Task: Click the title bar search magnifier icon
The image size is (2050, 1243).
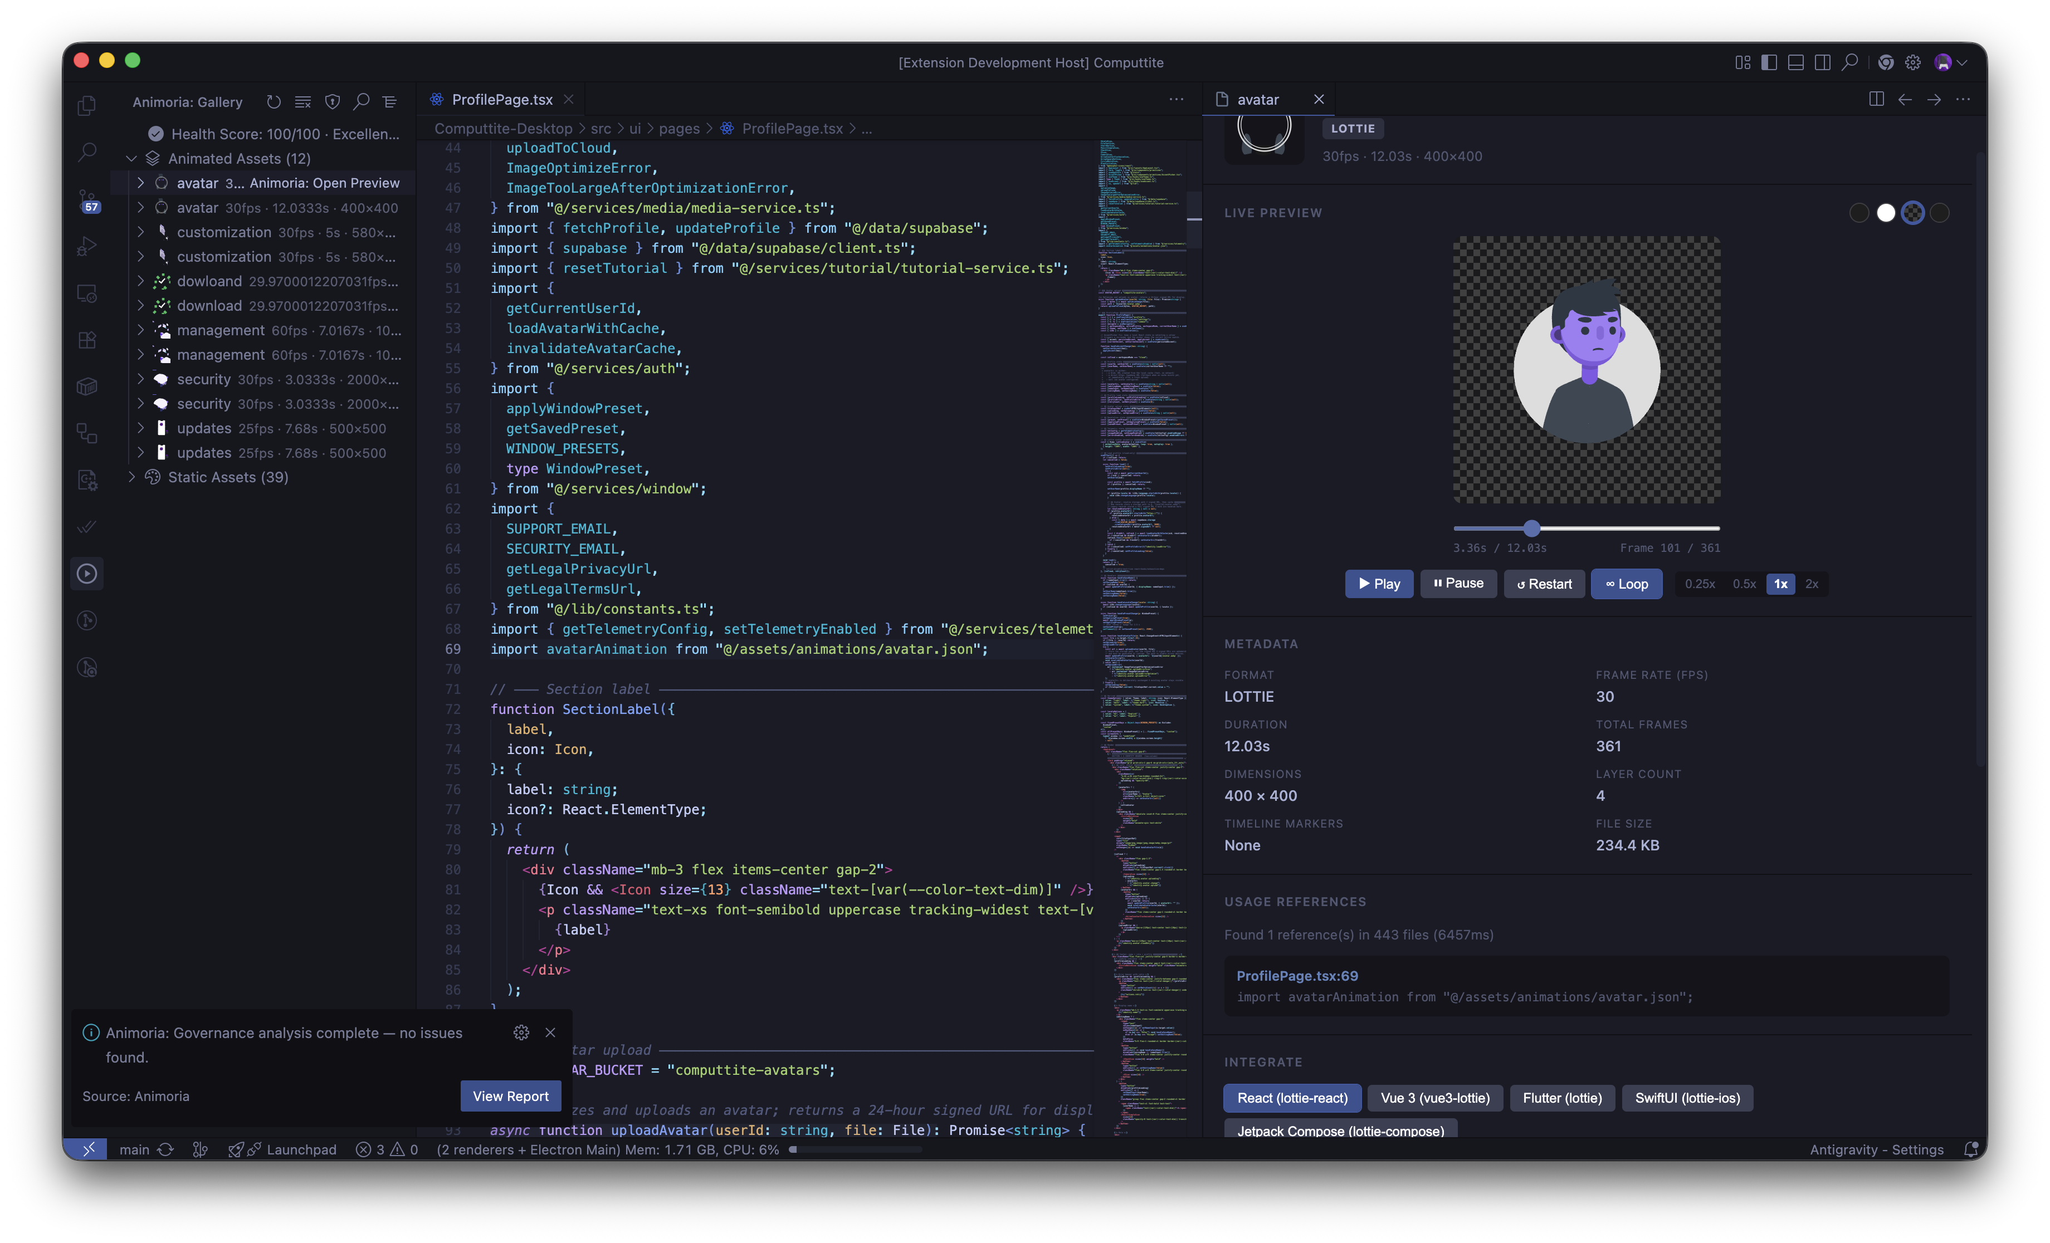Action: pyautogui.click(x=1849, y=62)
